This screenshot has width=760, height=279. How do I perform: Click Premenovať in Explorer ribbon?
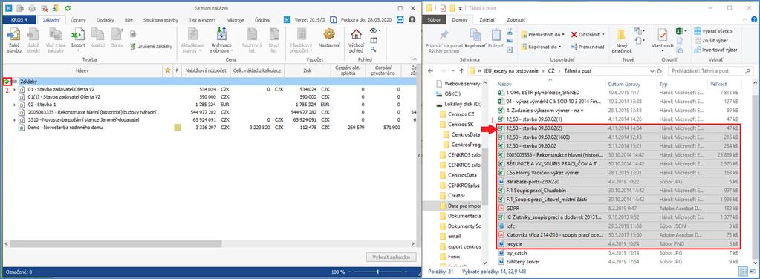click(588, 47)
